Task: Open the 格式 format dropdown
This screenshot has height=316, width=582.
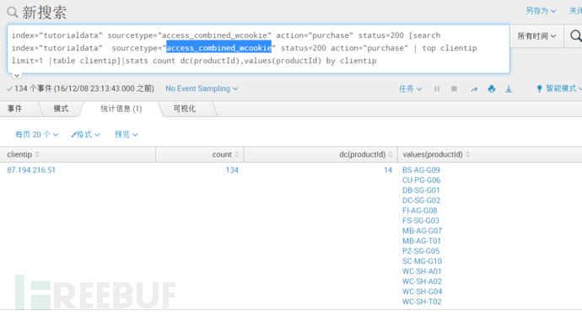Action: pyautogui.click(x=85, y=134)
